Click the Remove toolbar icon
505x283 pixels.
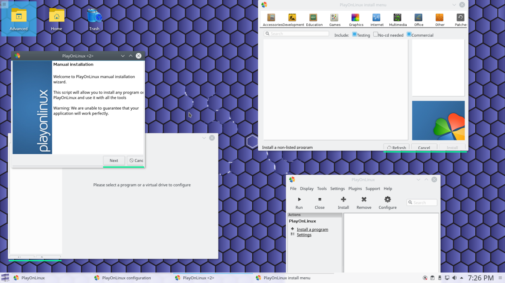pos(364,199)
